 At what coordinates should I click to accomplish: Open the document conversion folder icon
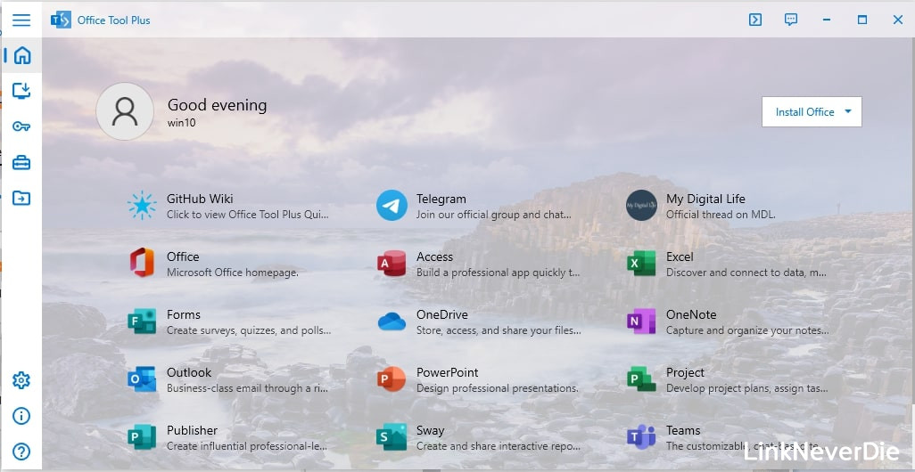point(21,198)
